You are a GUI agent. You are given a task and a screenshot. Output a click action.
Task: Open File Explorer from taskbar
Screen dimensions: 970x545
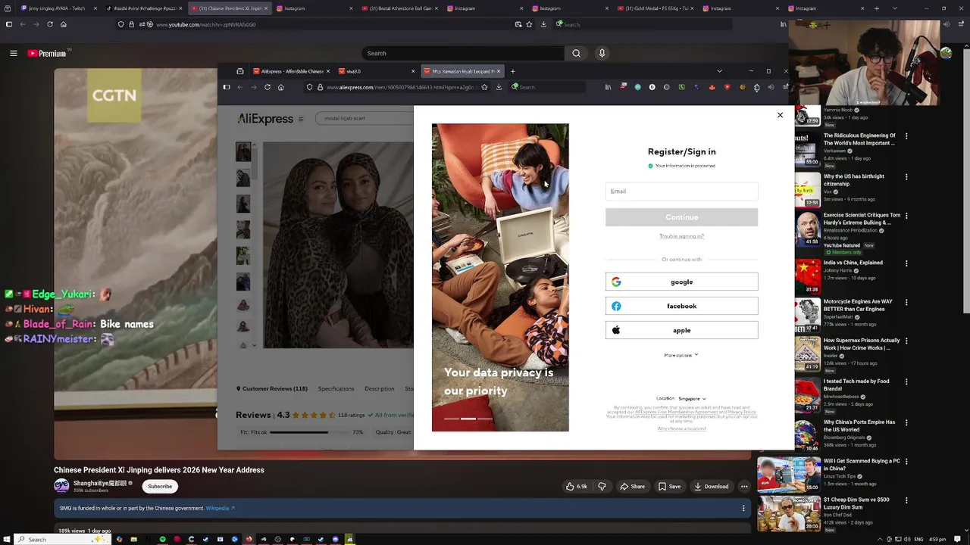click(x=133, y=539)
